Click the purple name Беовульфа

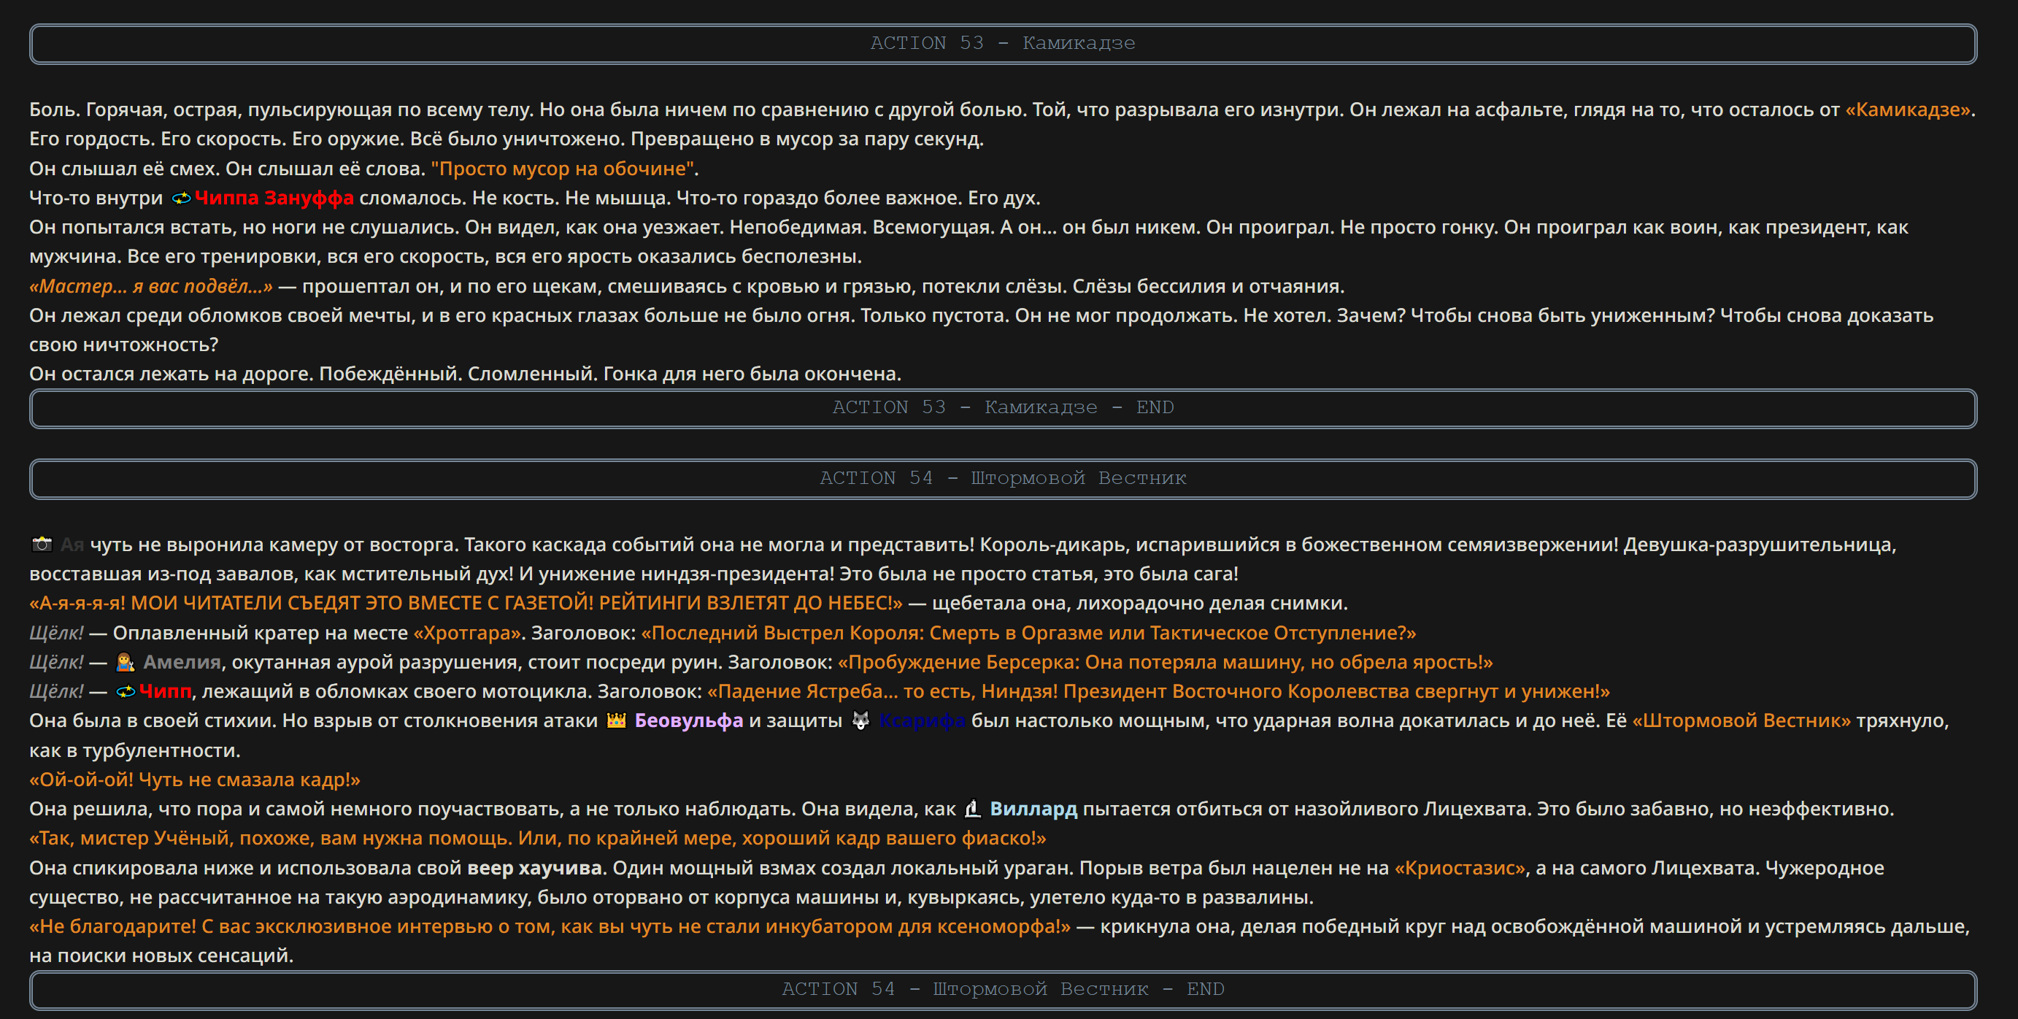click(x=688, y=720)
